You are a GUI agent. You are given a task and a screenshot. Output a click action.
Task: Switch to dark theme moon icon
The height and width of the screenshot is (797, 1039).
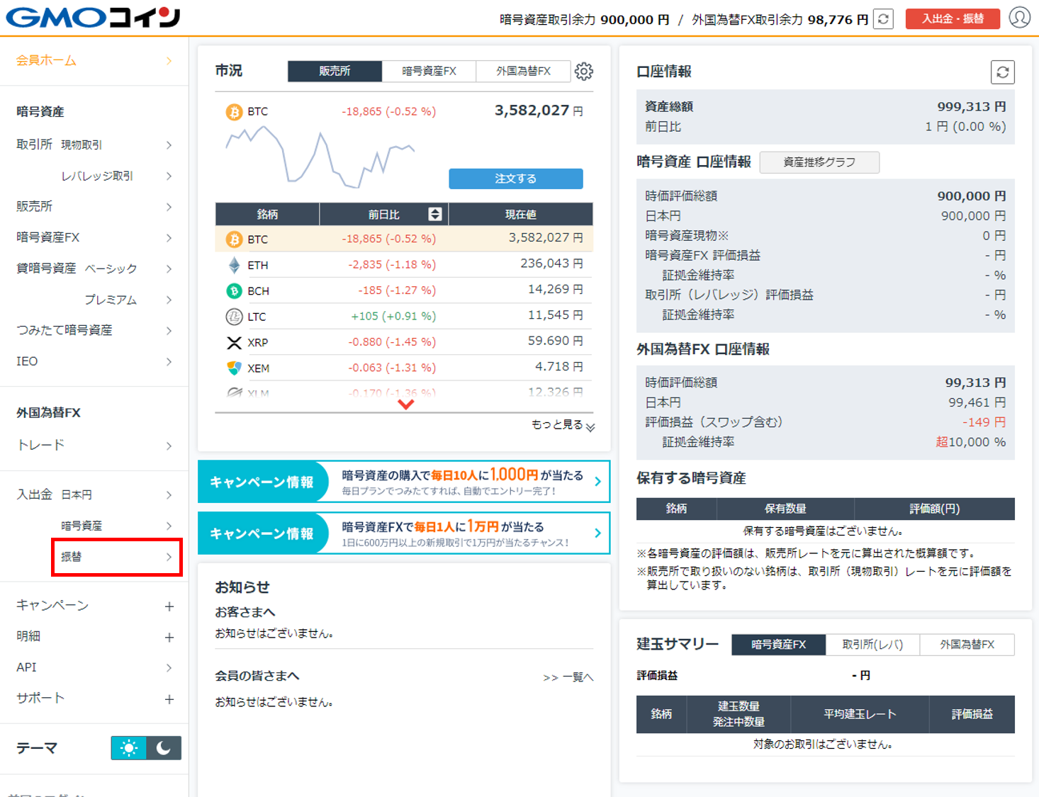(x=164, y=748)
